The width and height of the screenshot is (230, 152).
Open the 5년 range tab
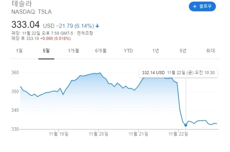(x=183, y=51)
